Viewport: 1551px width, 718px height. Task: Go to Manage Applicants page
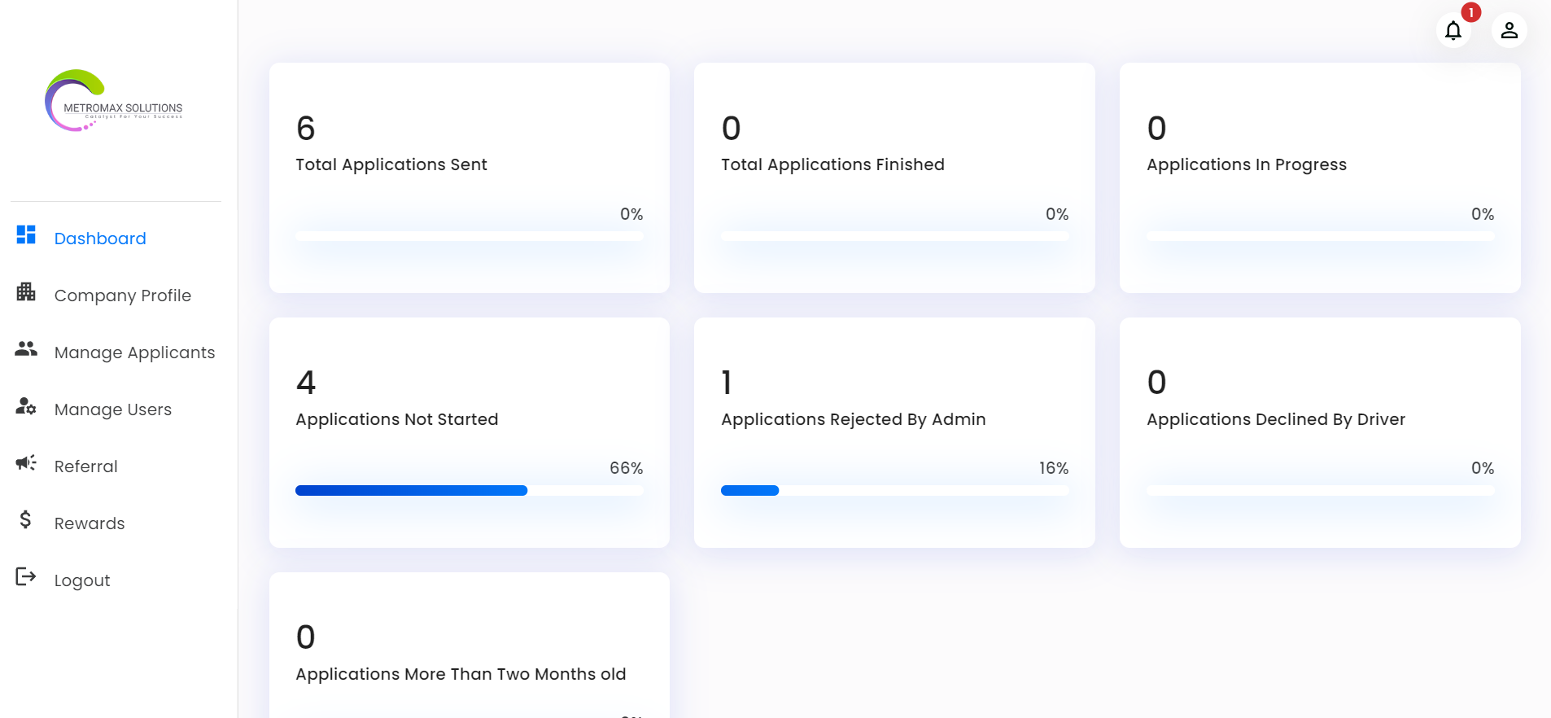(135, 352)
